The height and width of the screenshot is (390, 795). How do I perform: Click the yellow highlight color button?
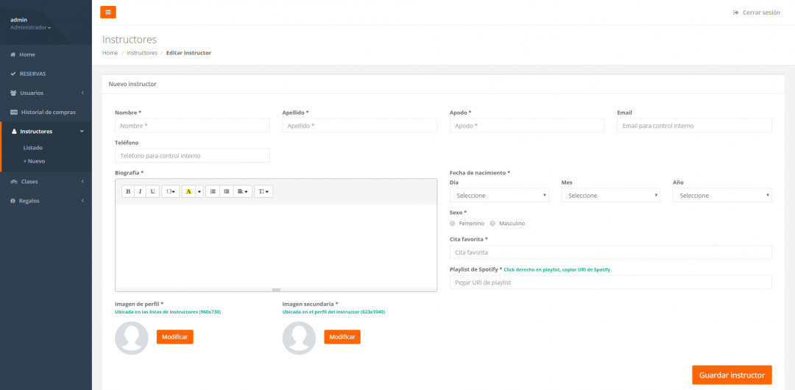[188, 191]
